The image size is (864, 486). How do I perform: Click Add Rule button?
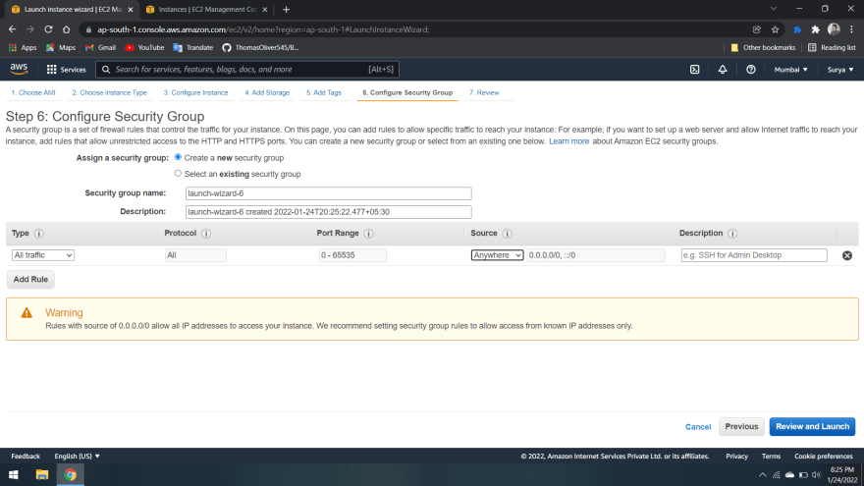pos(30,280)
